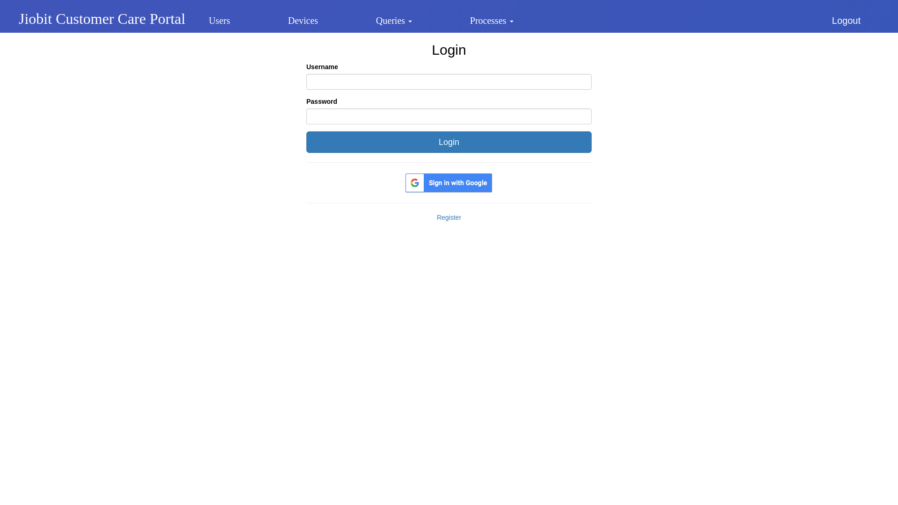Expand the Processes dropdown menu
The image size is (898, 505).
(x=492, y=21)
